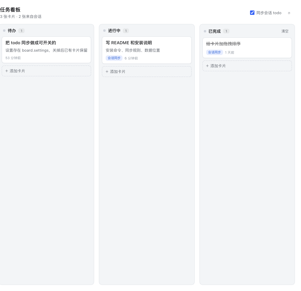Click the status dot before 待办
Screen dimensions: 301x291
tap(4, 30)
